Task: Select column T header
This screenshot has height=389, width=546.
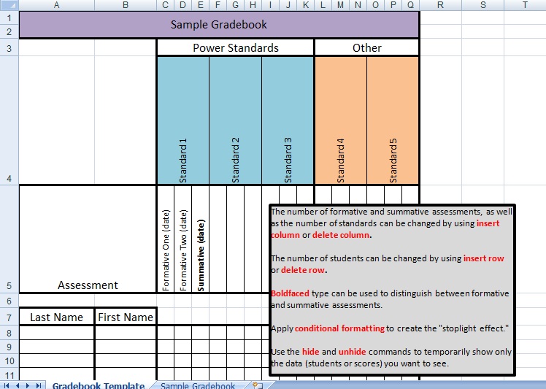Action: tap(525, 5)
